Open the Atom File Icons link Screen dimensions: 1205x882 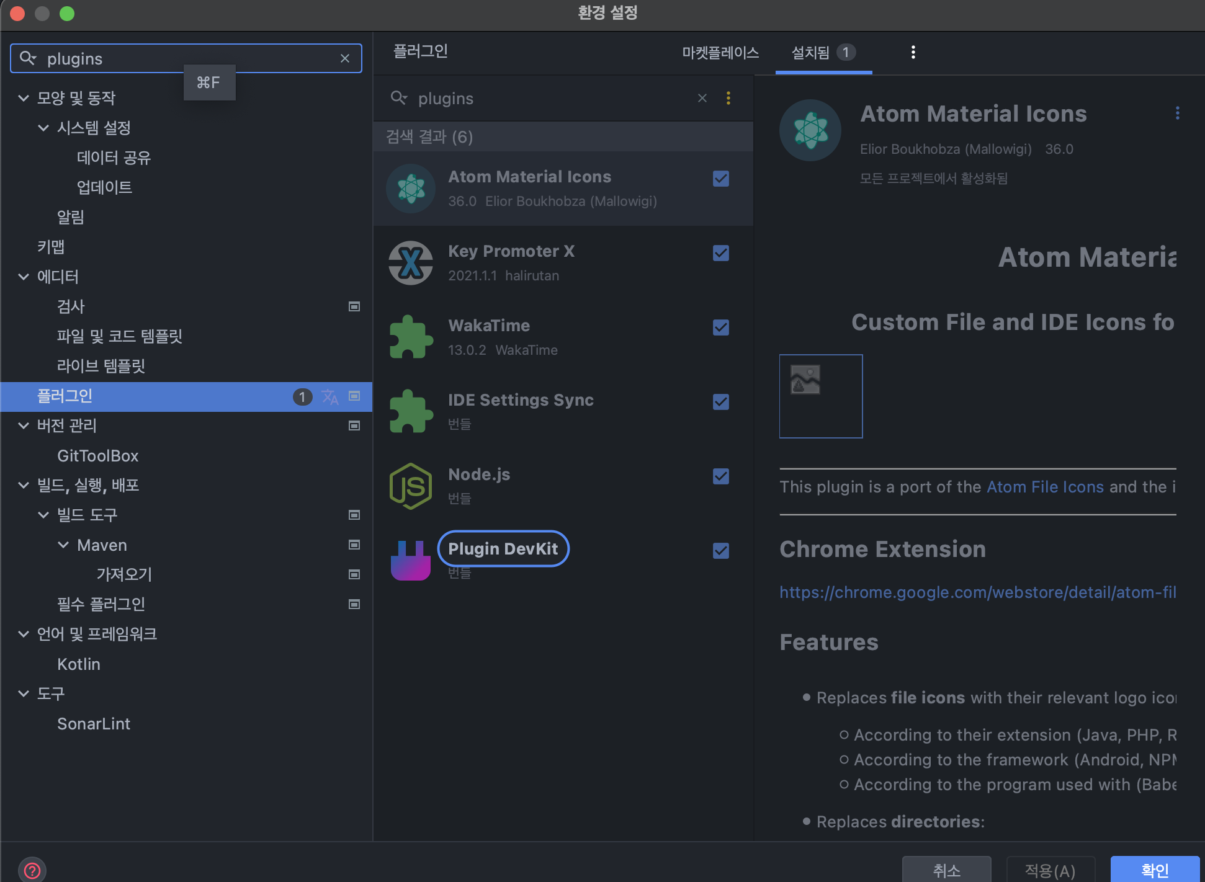(1045, 487)
